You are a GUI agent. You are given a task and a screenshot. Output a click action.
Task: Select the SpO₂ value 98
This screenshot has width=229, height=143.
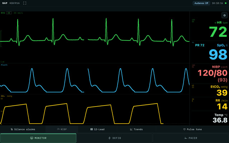click(218, 54)
